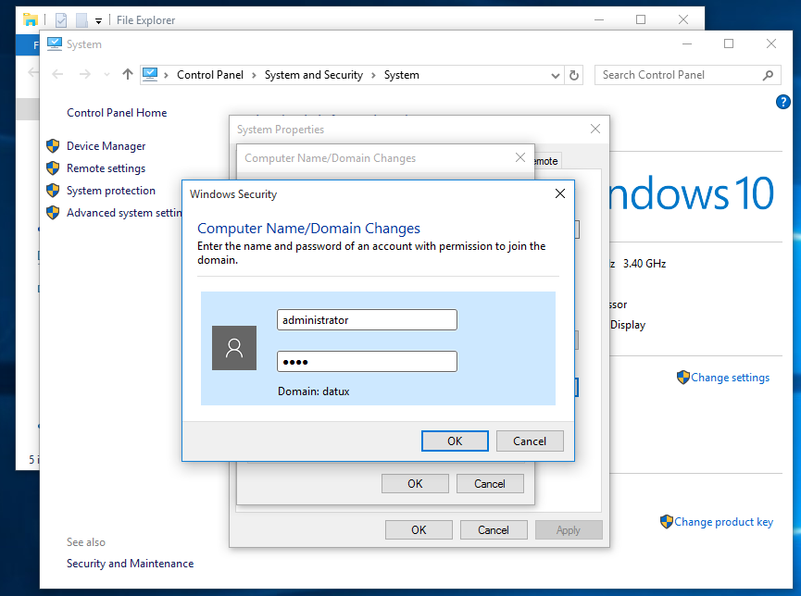Open Help with the blue question mark

[x=783, y=102]
